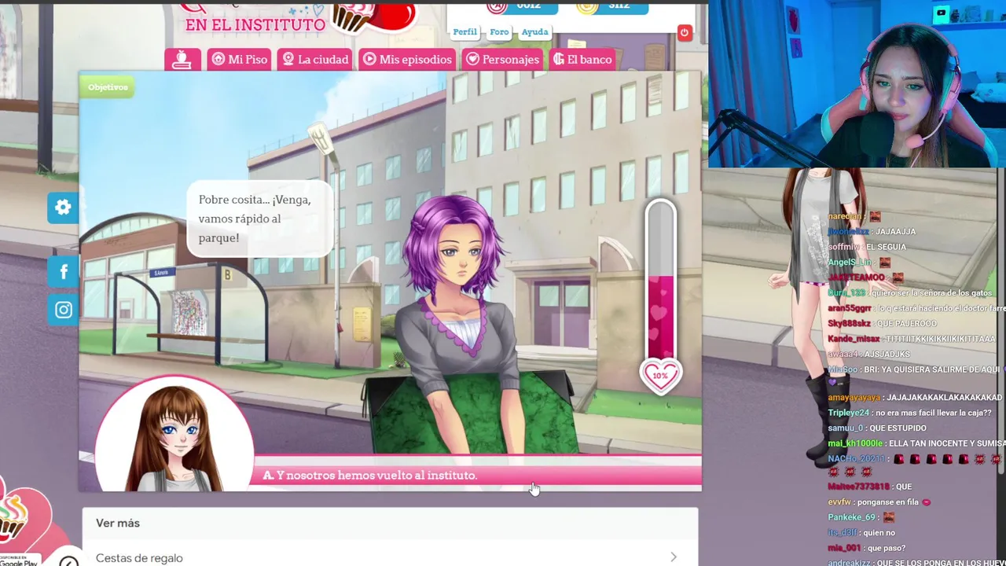This screenshot has width=1006, height=566.
Task: Click the speech bubble "Pobre cosita"
Action: 259,219
